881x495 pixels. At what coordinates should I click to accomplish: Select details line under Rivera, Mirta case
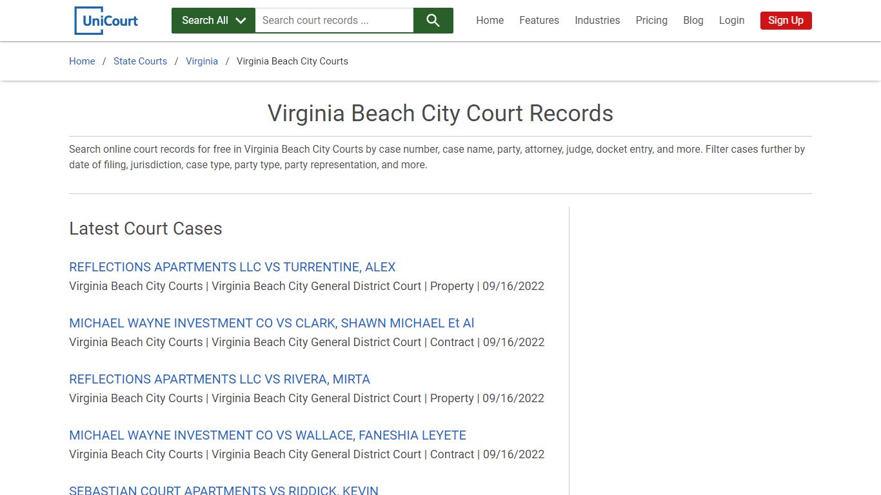tap(306, 398)
